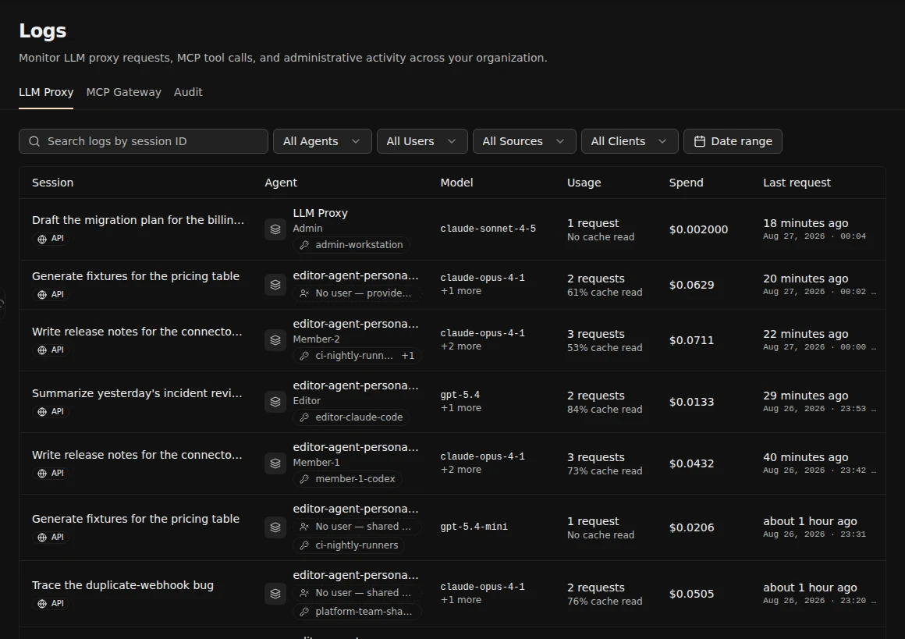This screenshot has height=639, width=905.
Task: Click API globe icon in 20 minutes ago row
Action: pyautogui.click(x=42, y=295)
